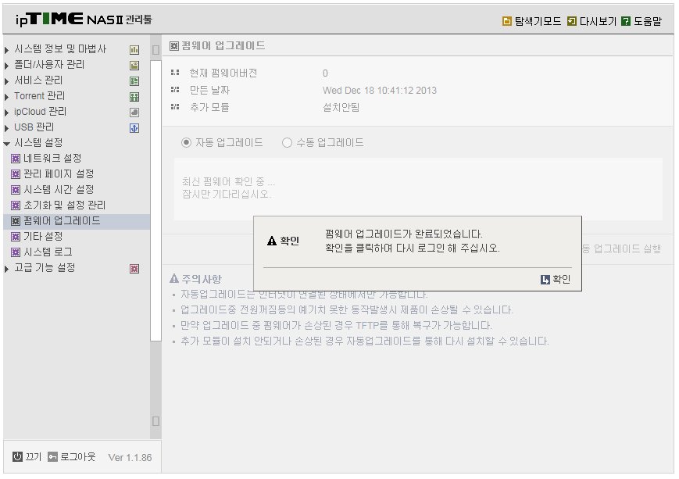Open the 네트워크 설정 menu item

click(46, 158)
